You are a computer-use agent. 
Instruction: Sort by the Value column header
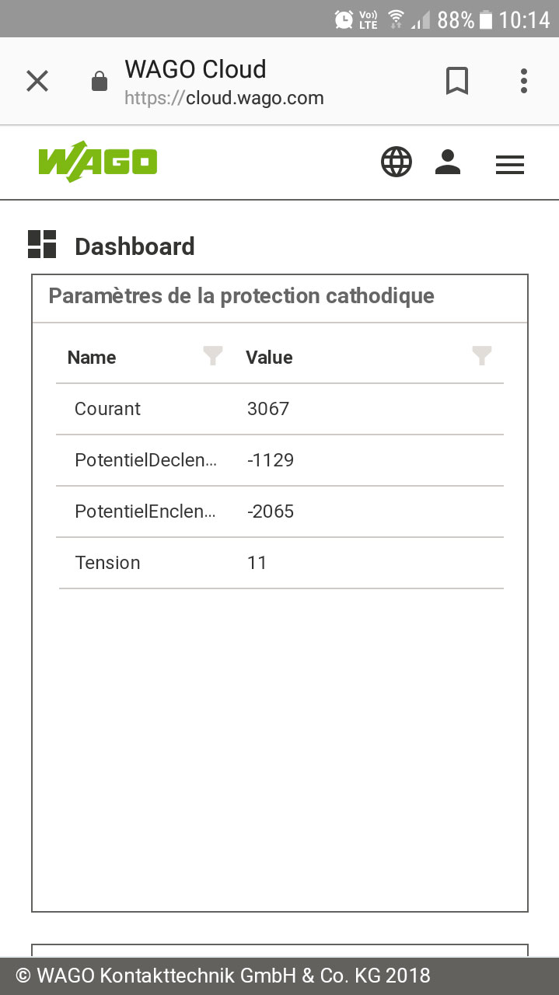click(x=269, y=358)
